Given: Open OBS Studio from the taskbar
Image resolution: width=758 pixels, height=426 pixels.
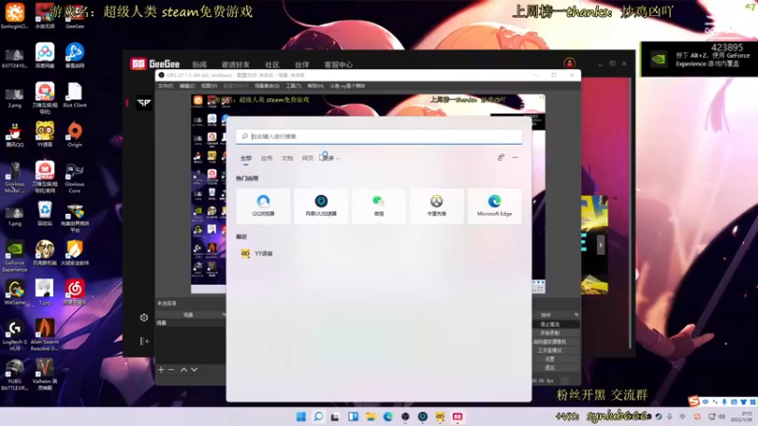Looking at the screenshot, I should pyautogui.click(x=406, y=417).
